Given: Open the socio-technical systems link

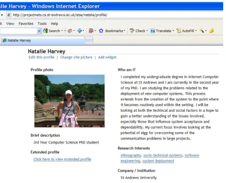Looking at the screenshot, I should (x=163, y=155).
